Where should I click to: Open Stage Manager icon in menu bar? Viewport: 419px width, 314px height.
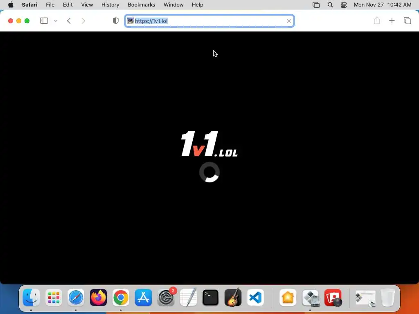(316, 5)
